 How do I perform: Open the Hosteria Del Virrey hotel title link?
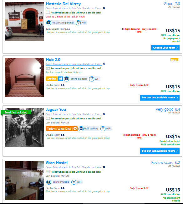pos(63,4)
